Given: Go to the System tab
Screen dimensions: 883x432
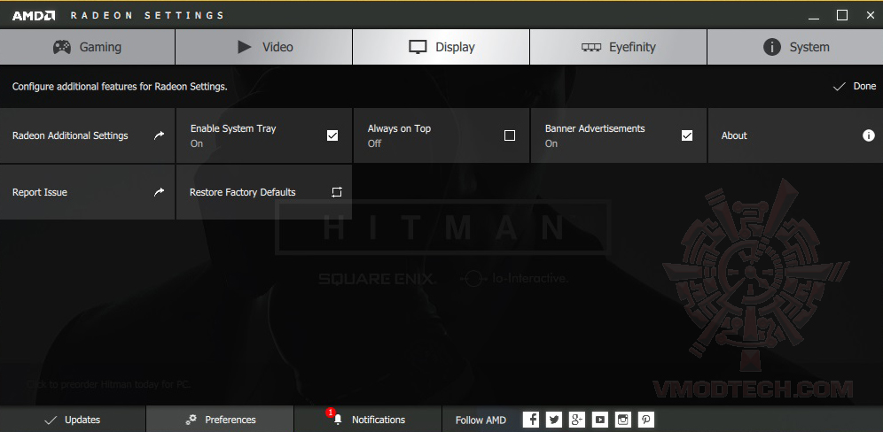Looking at the screenshot, I should (x=795, y=47).
